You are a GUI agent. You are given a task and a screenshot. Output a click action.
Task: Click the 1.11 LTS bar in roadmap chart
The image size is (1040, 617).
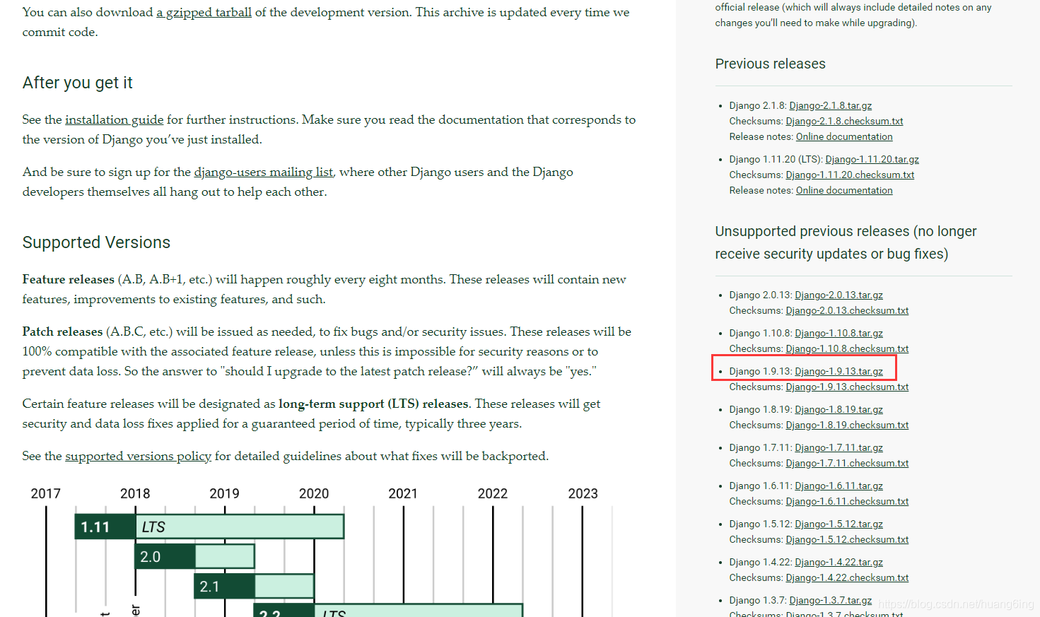[209, 527]
